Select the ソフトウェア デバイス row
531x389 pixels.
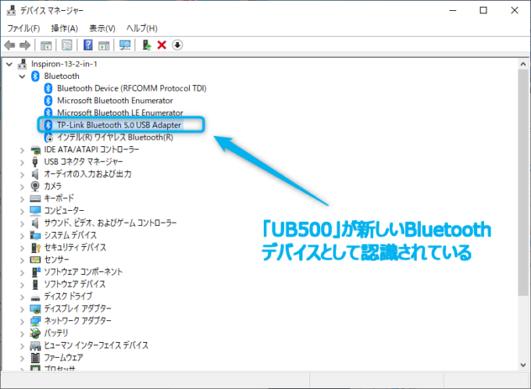tap(75, 284)
